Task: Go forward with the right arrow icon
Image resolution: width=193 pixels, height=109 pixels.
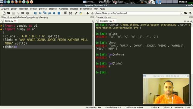Action: tap(92, 13)
